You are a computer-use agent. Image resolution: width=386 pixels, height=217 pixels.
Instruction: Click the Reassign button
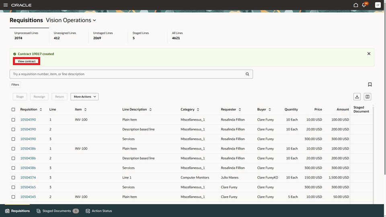pos(39,97)
